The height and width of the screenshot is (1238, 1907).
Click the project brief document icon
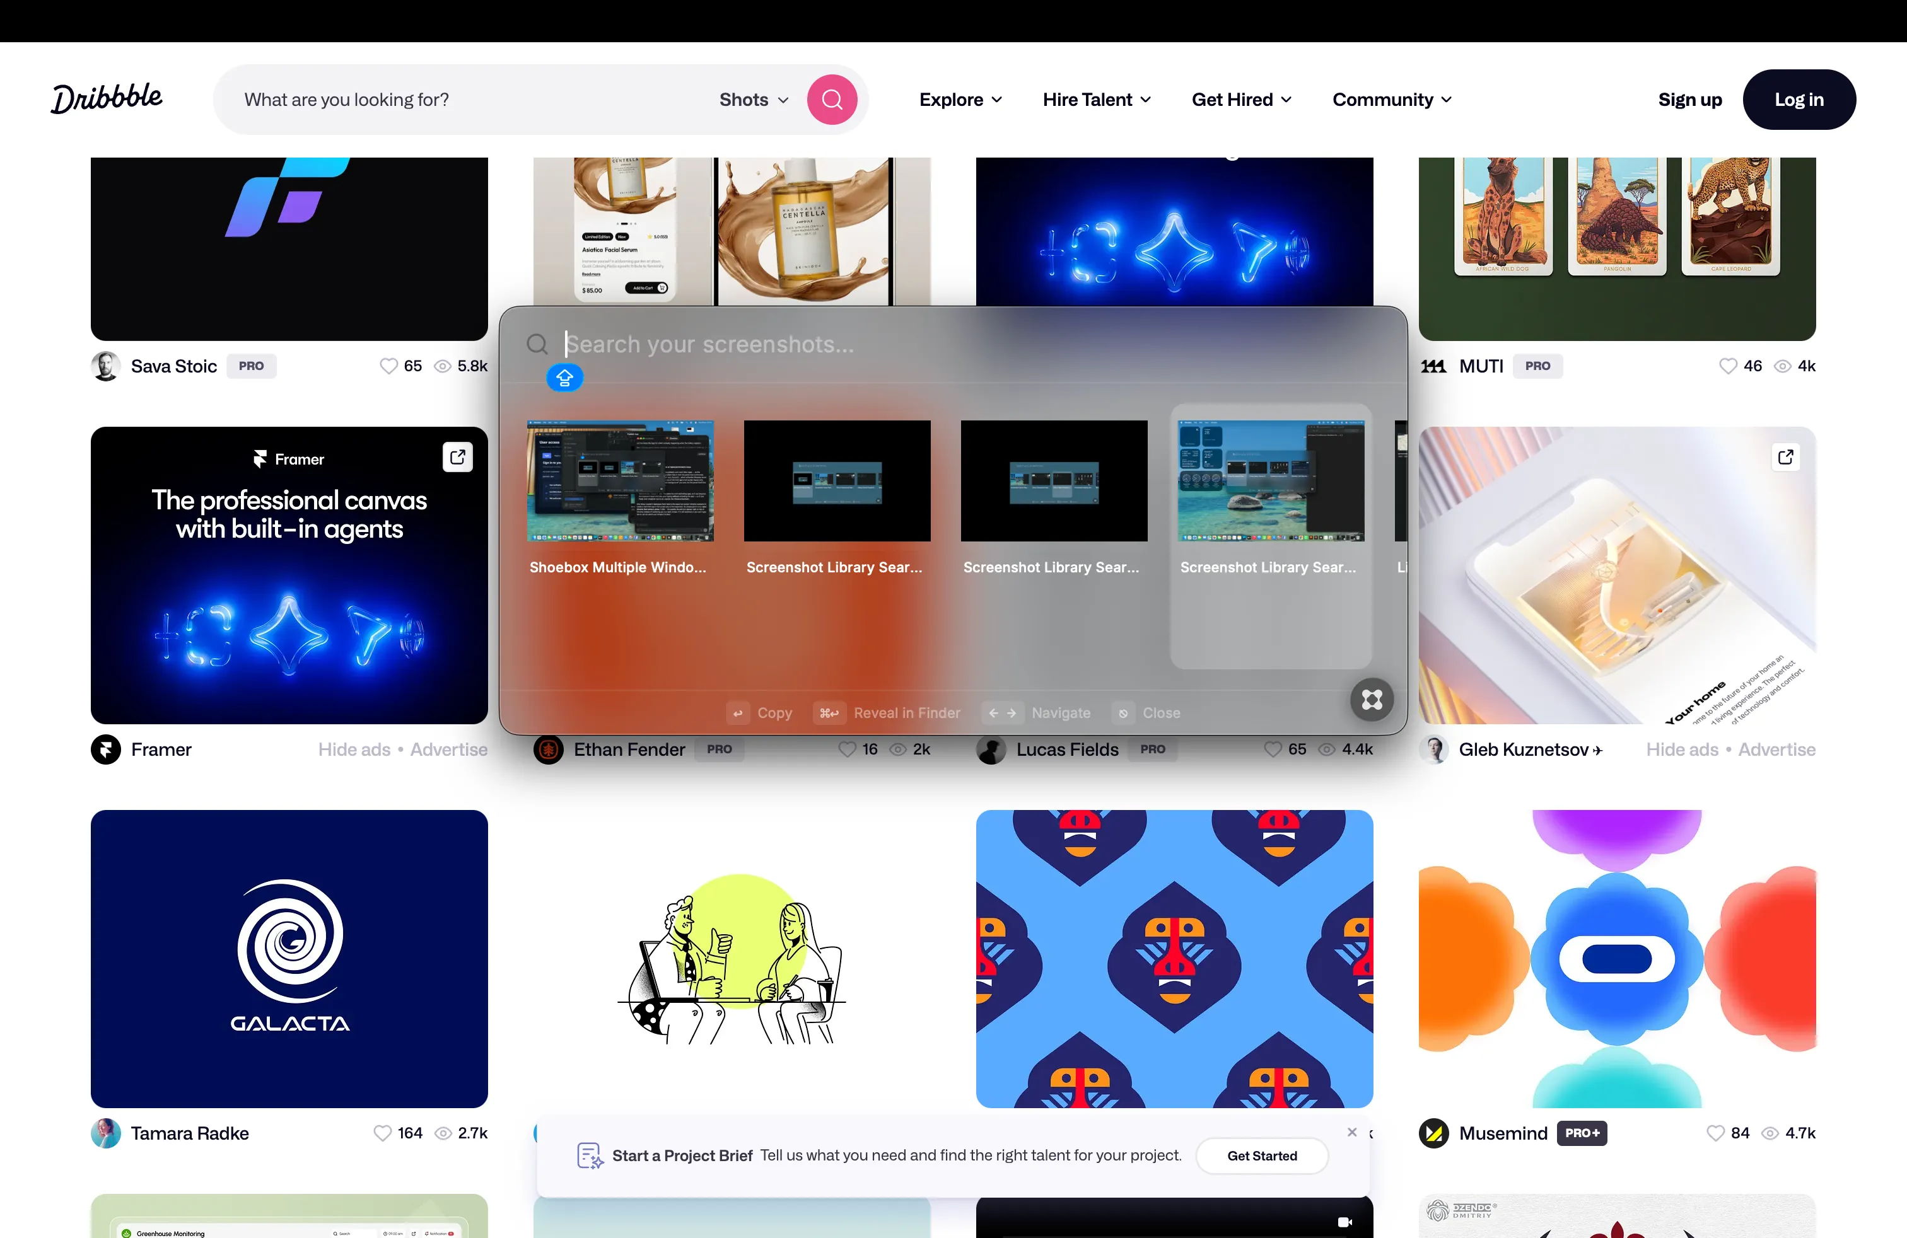coord(590,1155)
